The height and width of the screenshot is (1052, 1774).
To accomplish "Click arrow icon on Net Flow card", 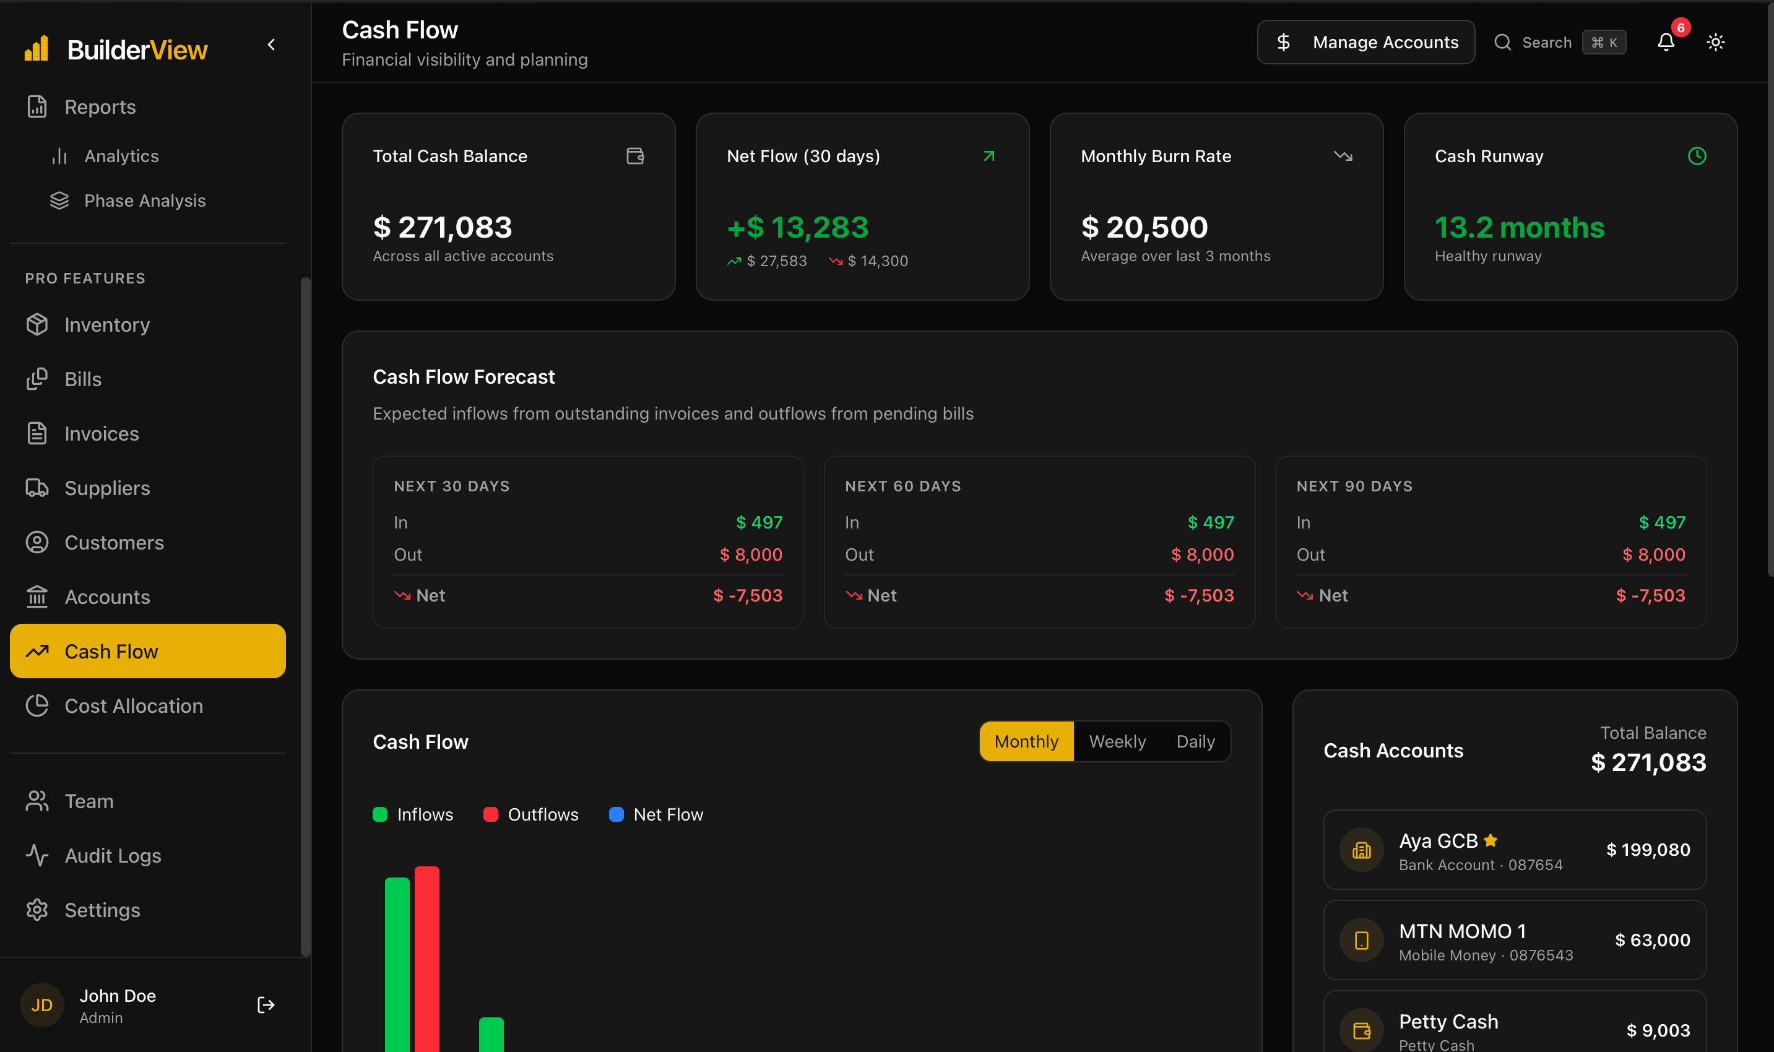I will pyautogui.click(x=989, y=156).
